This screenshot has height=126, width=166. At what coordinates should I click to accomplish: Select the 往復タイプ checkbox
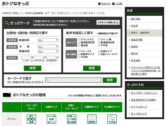[x=99, y=51]
